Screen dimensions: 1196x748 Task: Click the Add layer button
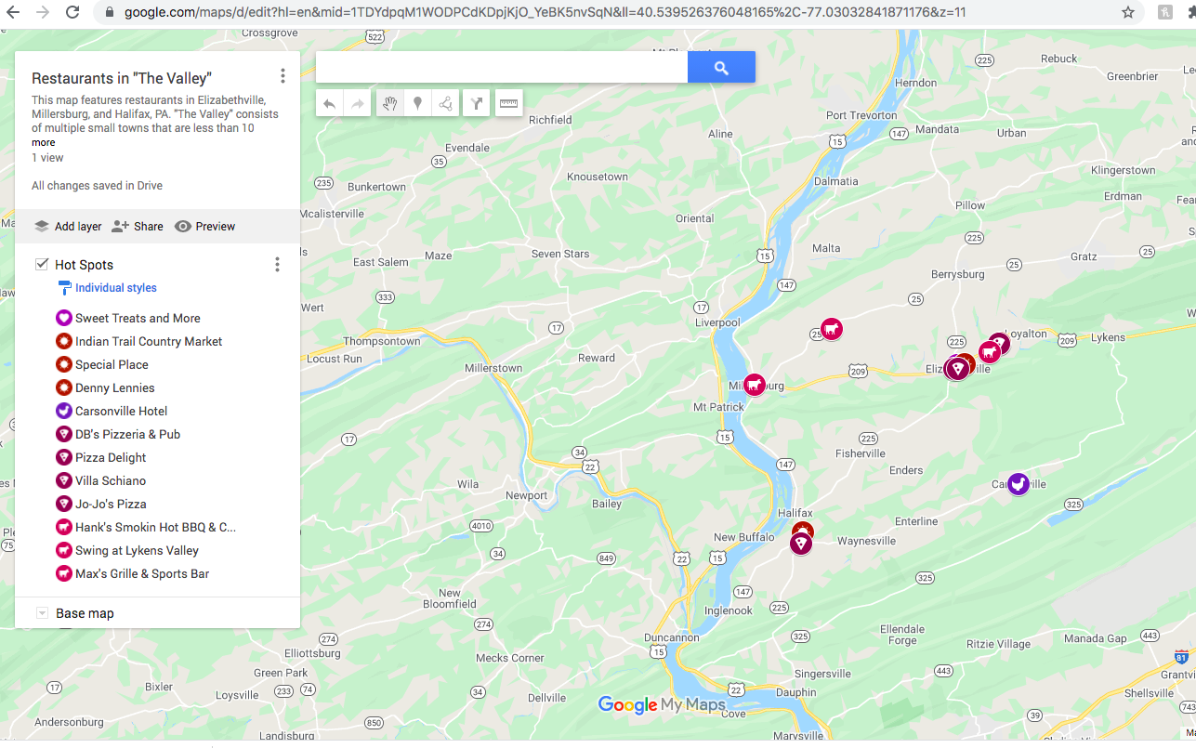pos(68,227)
